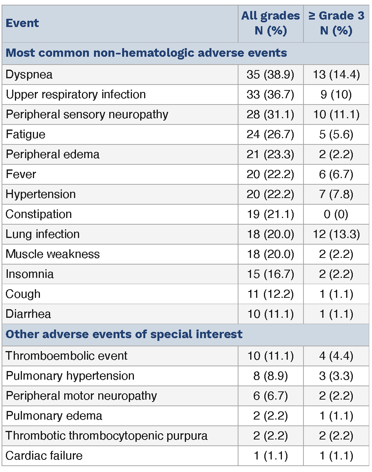Select the Other adverse events of special interest heading
Viewport: 372px width, 472px height.
click(x=124, y=334)
